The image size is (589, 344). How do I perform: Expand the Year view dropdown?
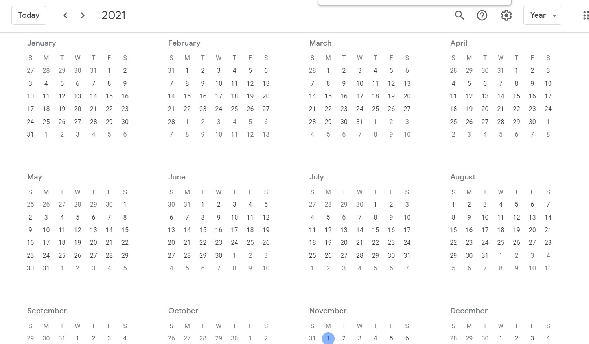point(542,15)
